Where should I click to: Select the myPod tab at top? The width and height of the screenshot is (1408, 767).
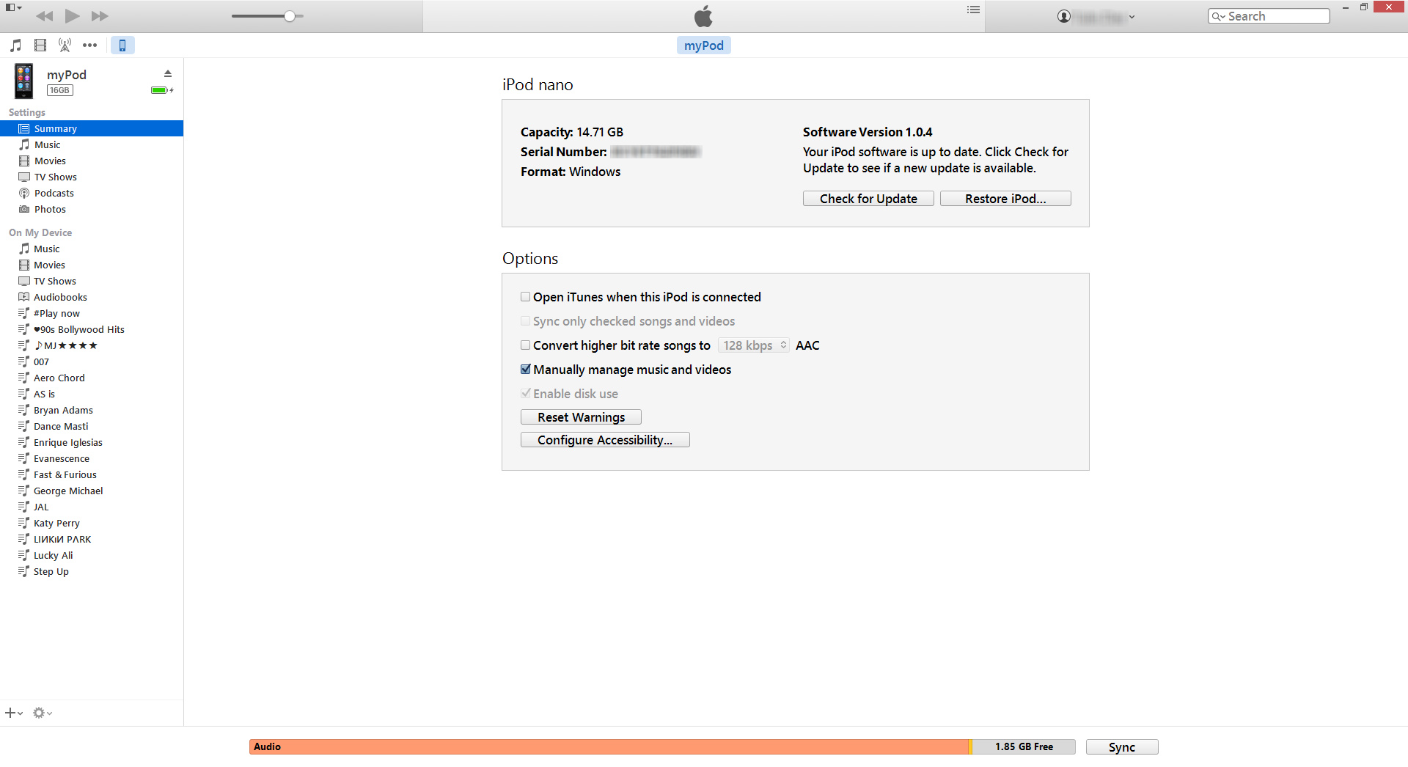point(703,45)
